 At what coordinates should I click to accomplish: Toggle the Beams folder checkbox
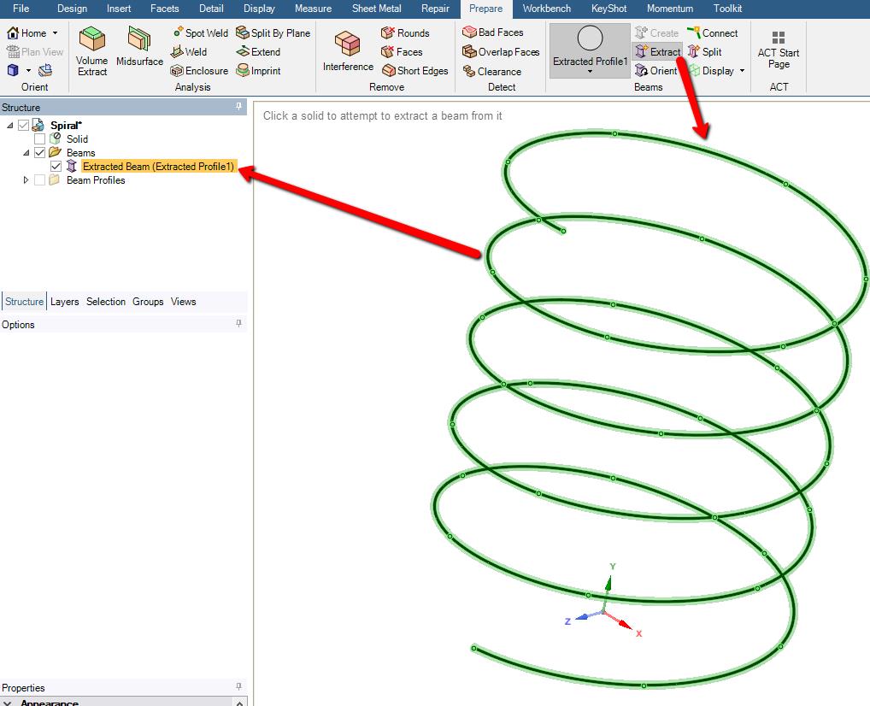pyautogui.click(x=39, y=152)
